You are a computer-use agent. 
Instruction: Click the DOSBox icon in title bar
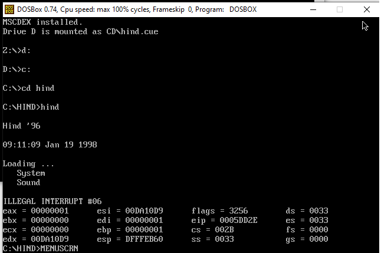[8, 9]
